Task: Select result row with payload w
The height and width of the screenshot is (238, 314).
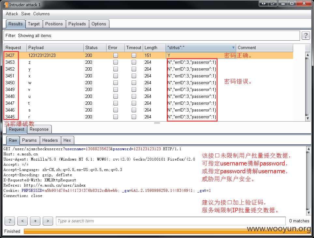Action: point(149,83)
